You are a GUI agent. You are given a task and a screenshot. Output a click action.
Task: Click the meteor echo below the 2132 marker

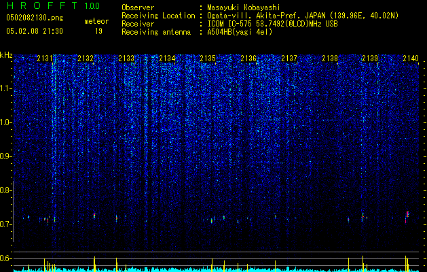pyautogui.click(x=94, y=216)
